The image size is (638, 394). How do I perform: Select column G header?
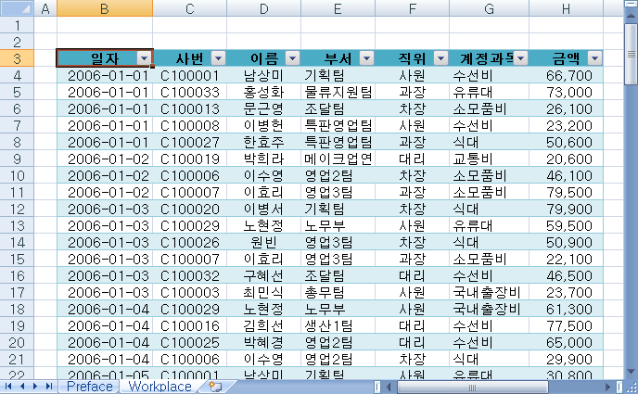pyautogui.click(x=489, y=8)
